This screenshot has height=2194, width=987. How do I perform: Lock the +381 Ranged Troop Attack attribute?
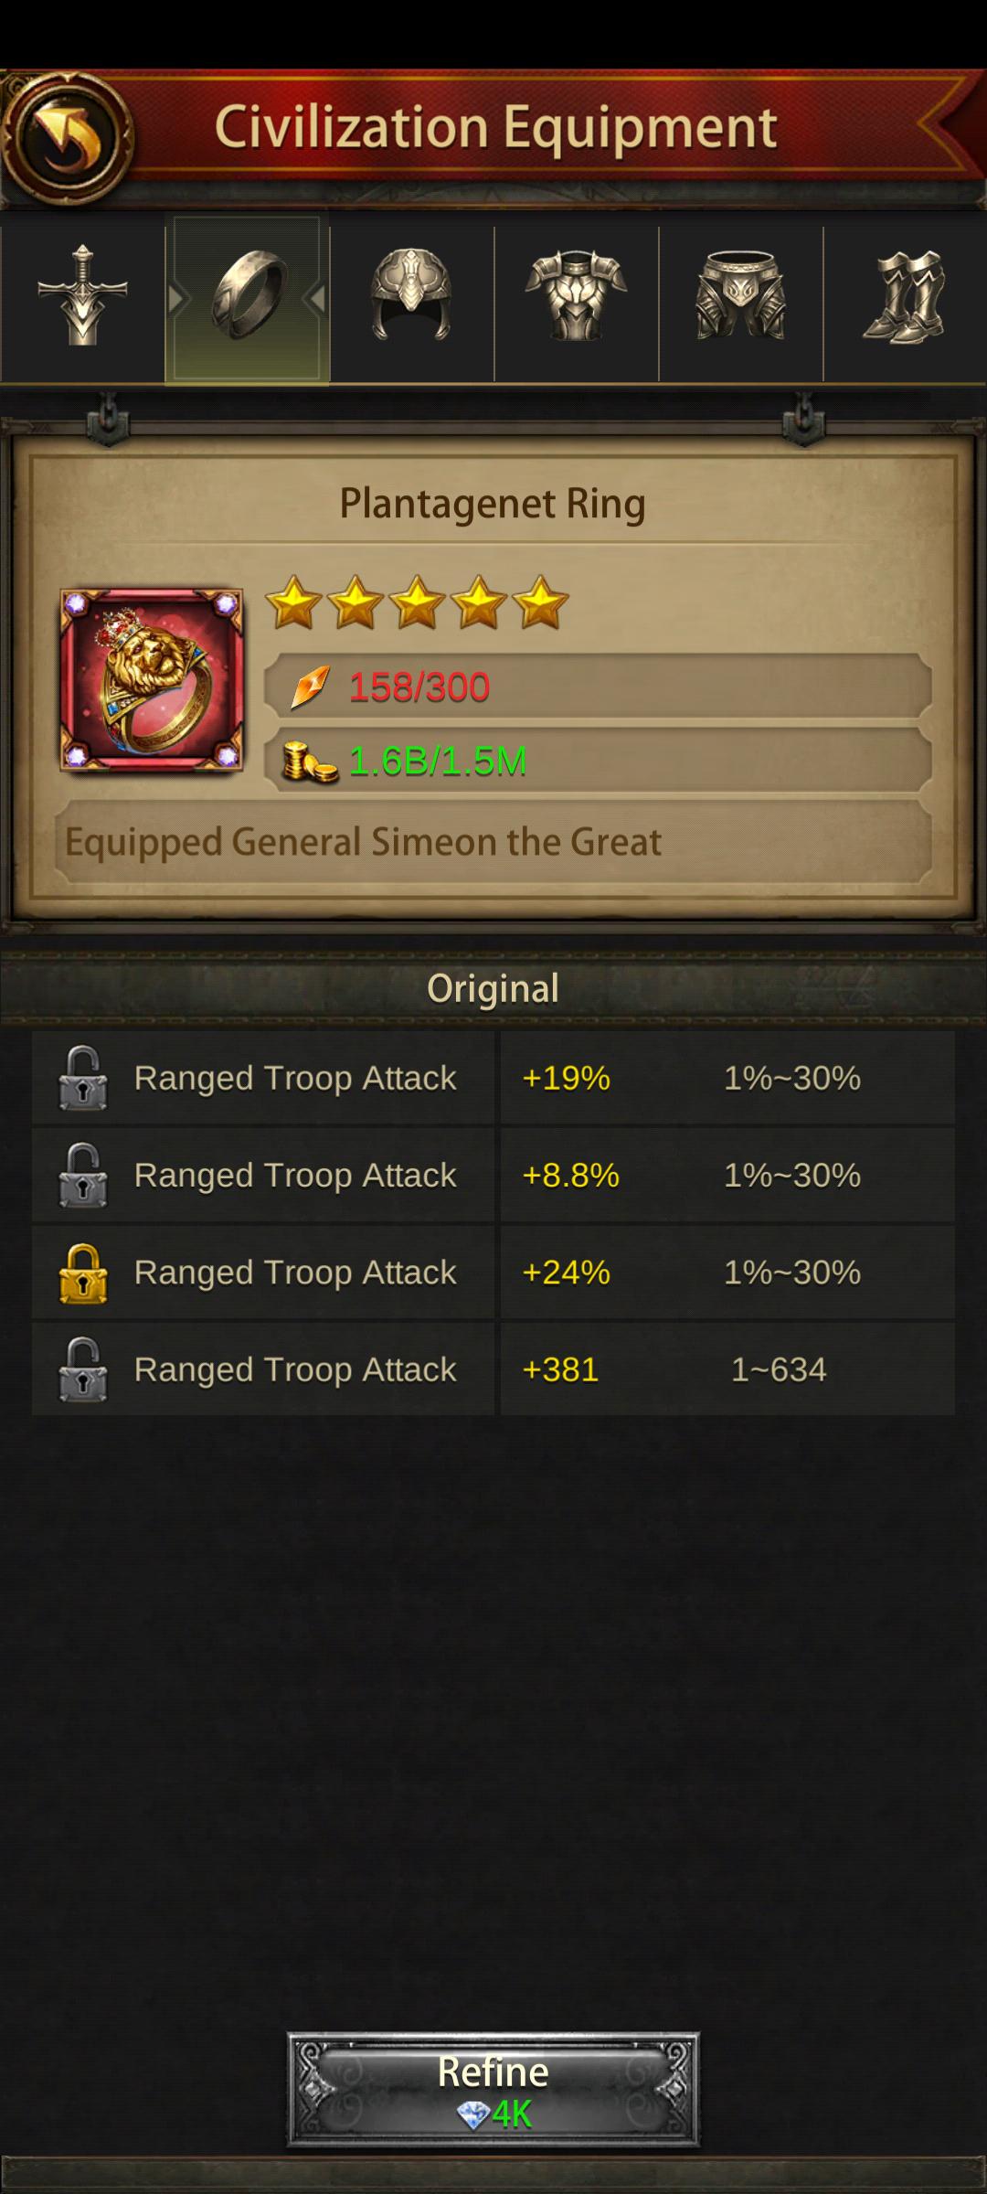(83, 1369)
